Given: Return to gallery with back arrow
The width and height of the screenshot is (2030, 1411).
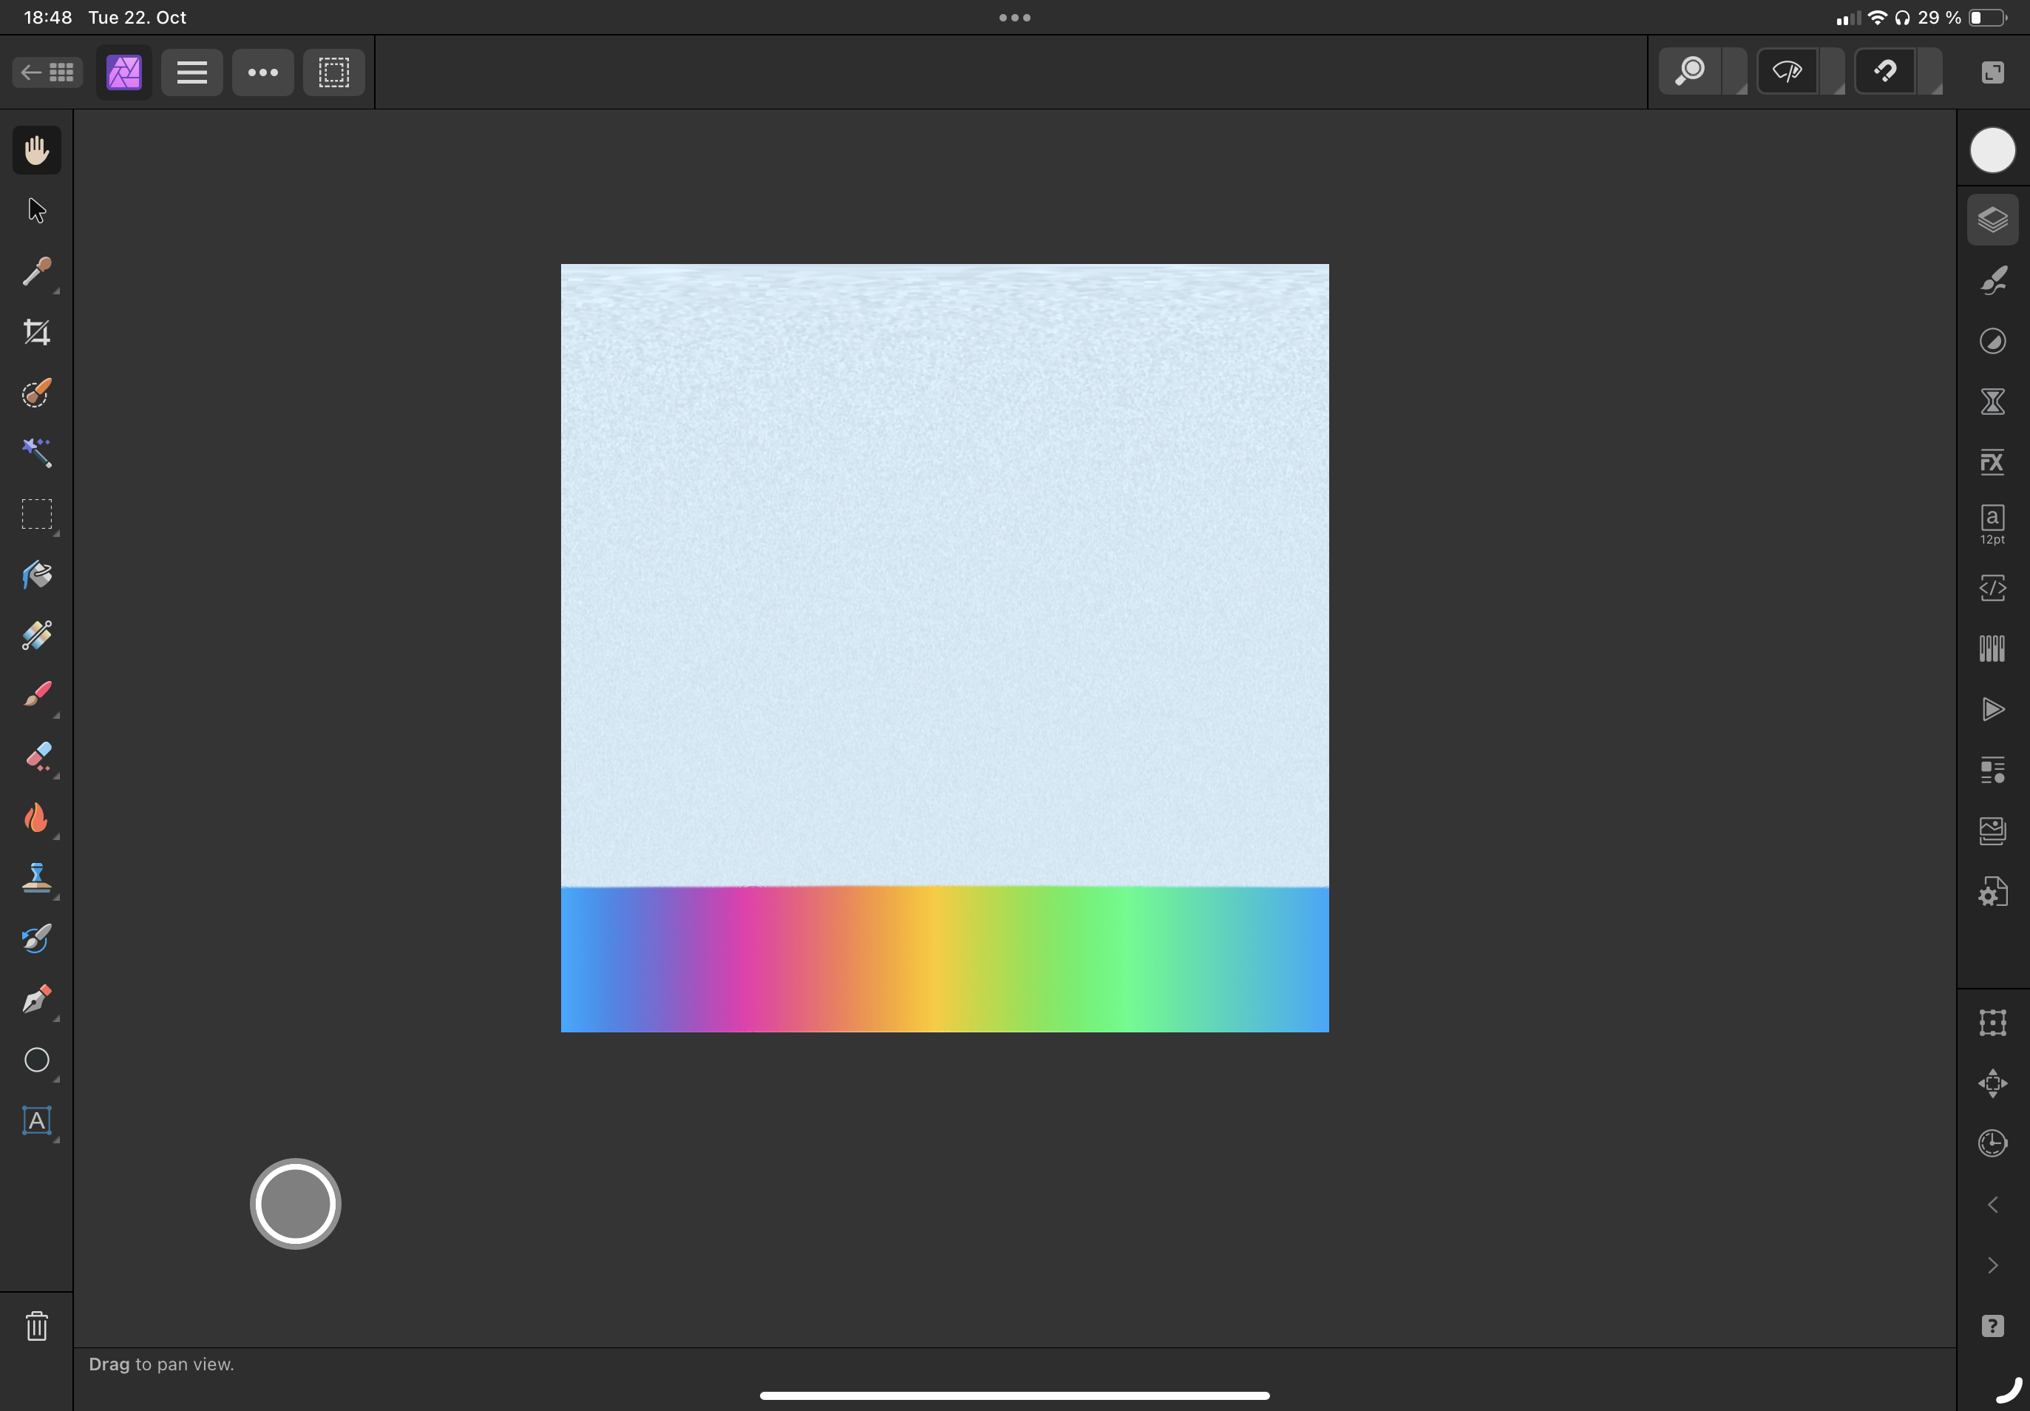Looking at the screenshot, I should click(x=48, y=72).
